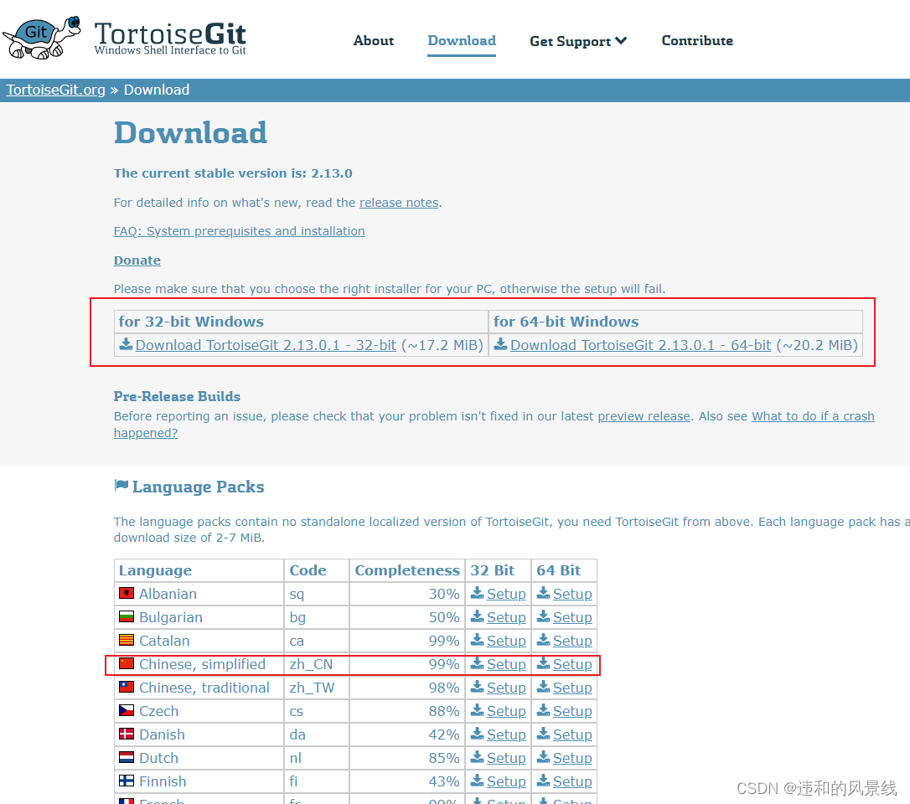Screen dimensions: 910x804
Task: Select the Download nav tab
Action: [x=462, y=40]
